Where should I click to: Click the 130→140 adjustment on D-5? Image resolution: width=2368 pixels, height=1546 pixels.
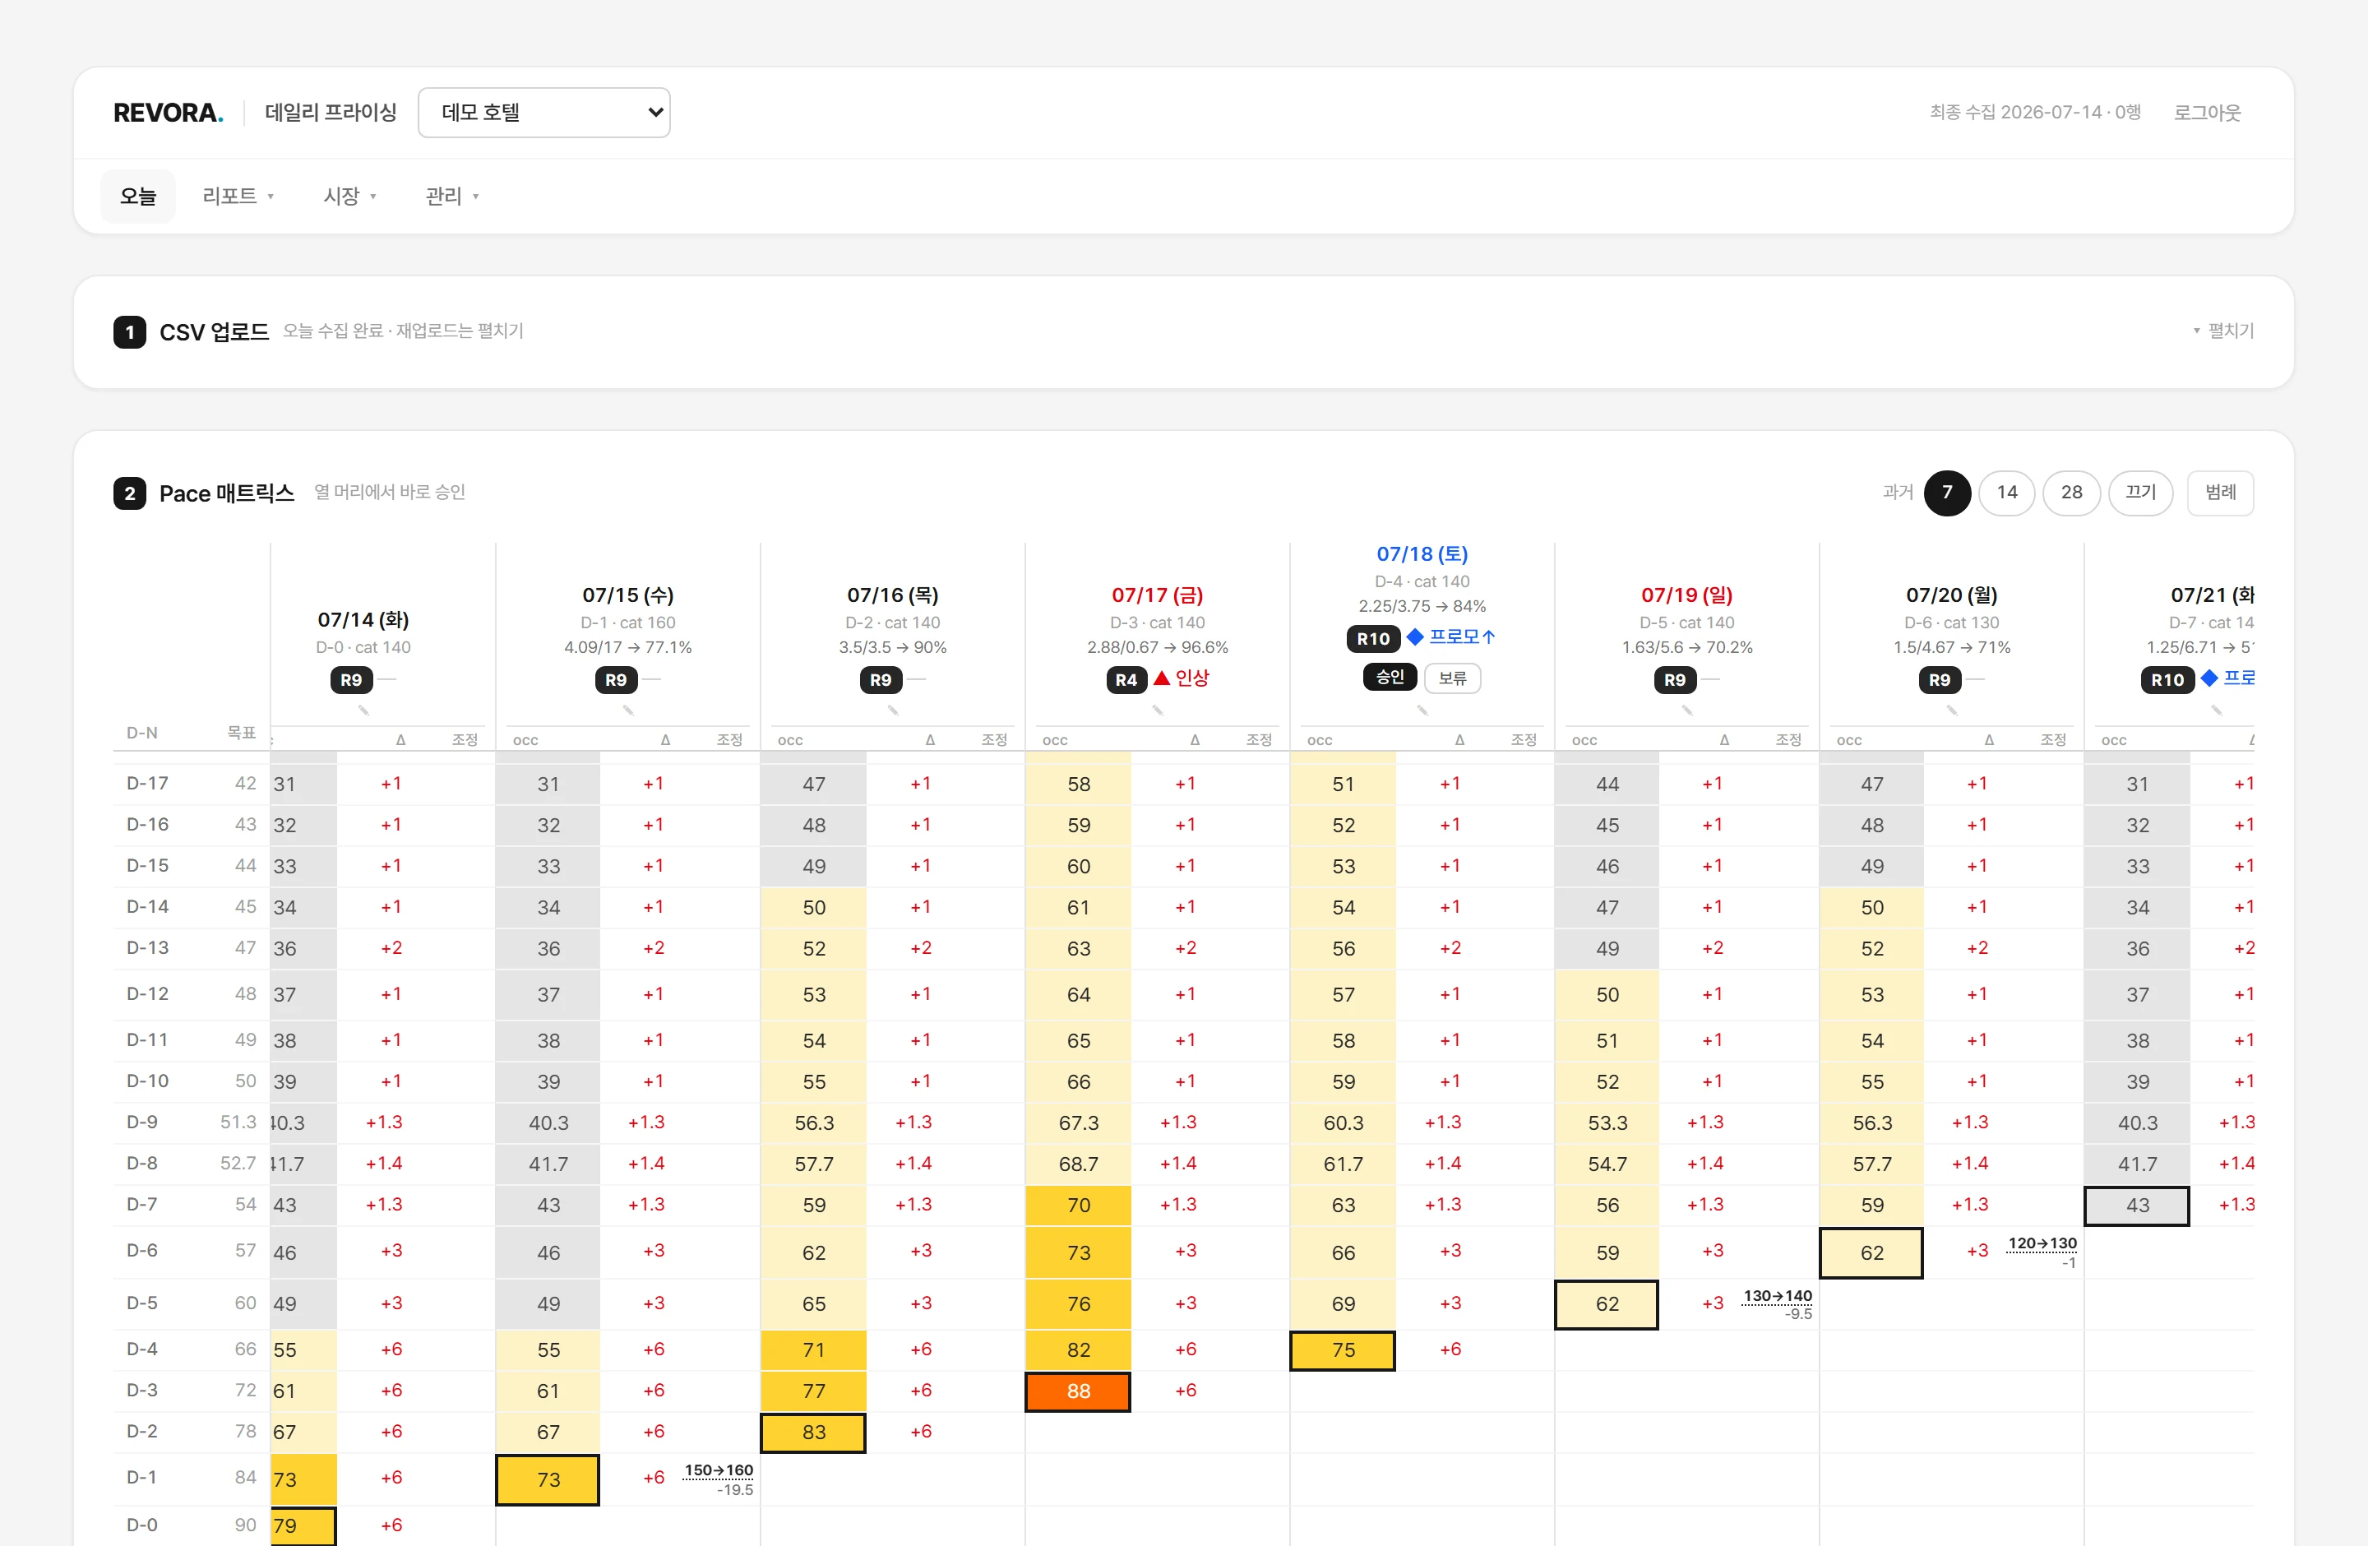click(1777, 1296)
